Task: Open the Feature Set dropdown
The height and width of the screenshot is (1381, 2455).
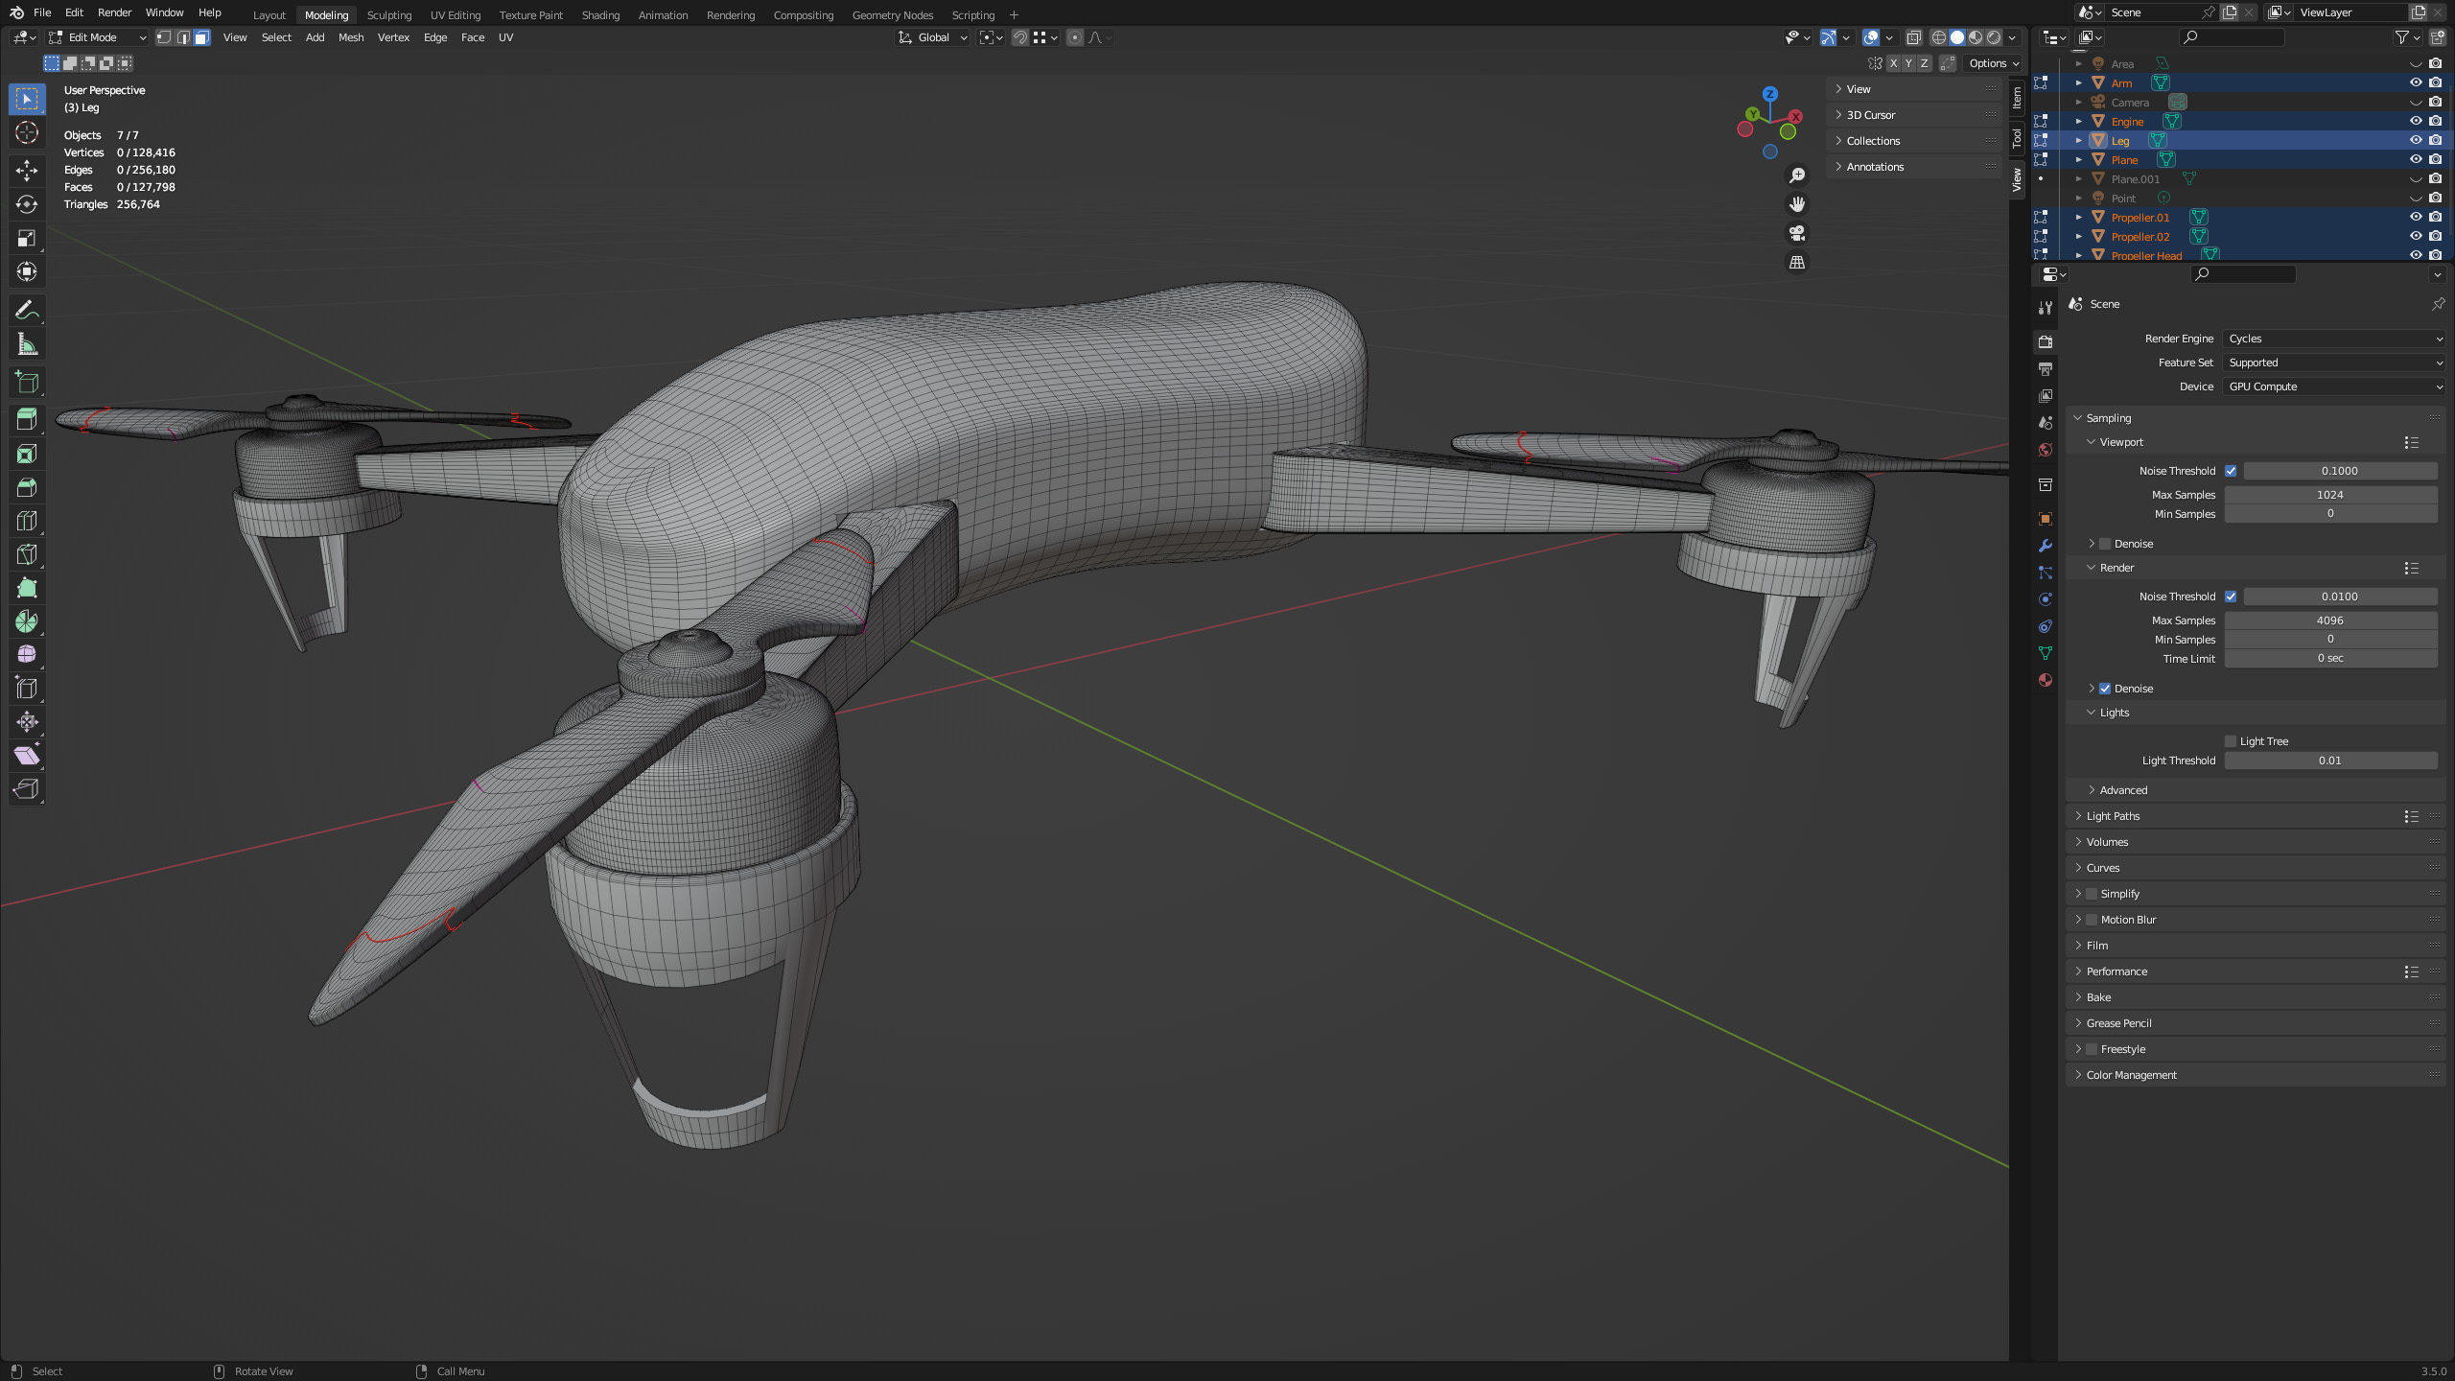Action: 2333,363
